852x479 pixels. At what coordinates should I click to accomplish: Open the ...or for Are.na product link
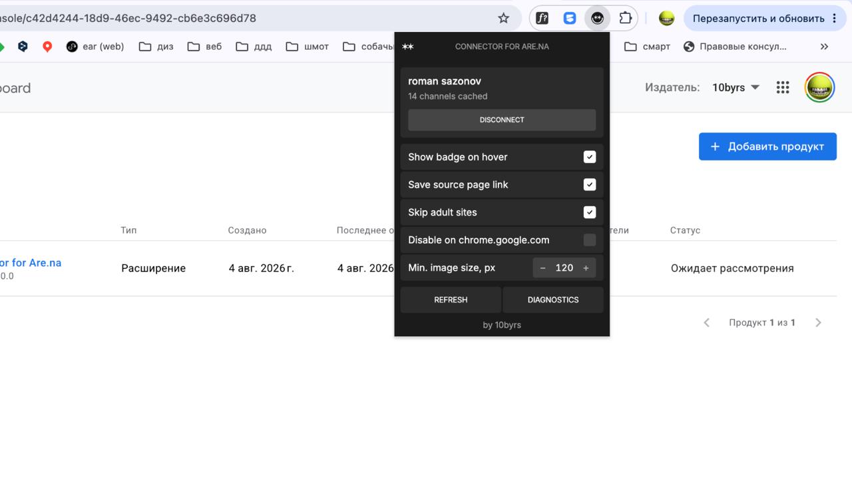coord(31,263)
